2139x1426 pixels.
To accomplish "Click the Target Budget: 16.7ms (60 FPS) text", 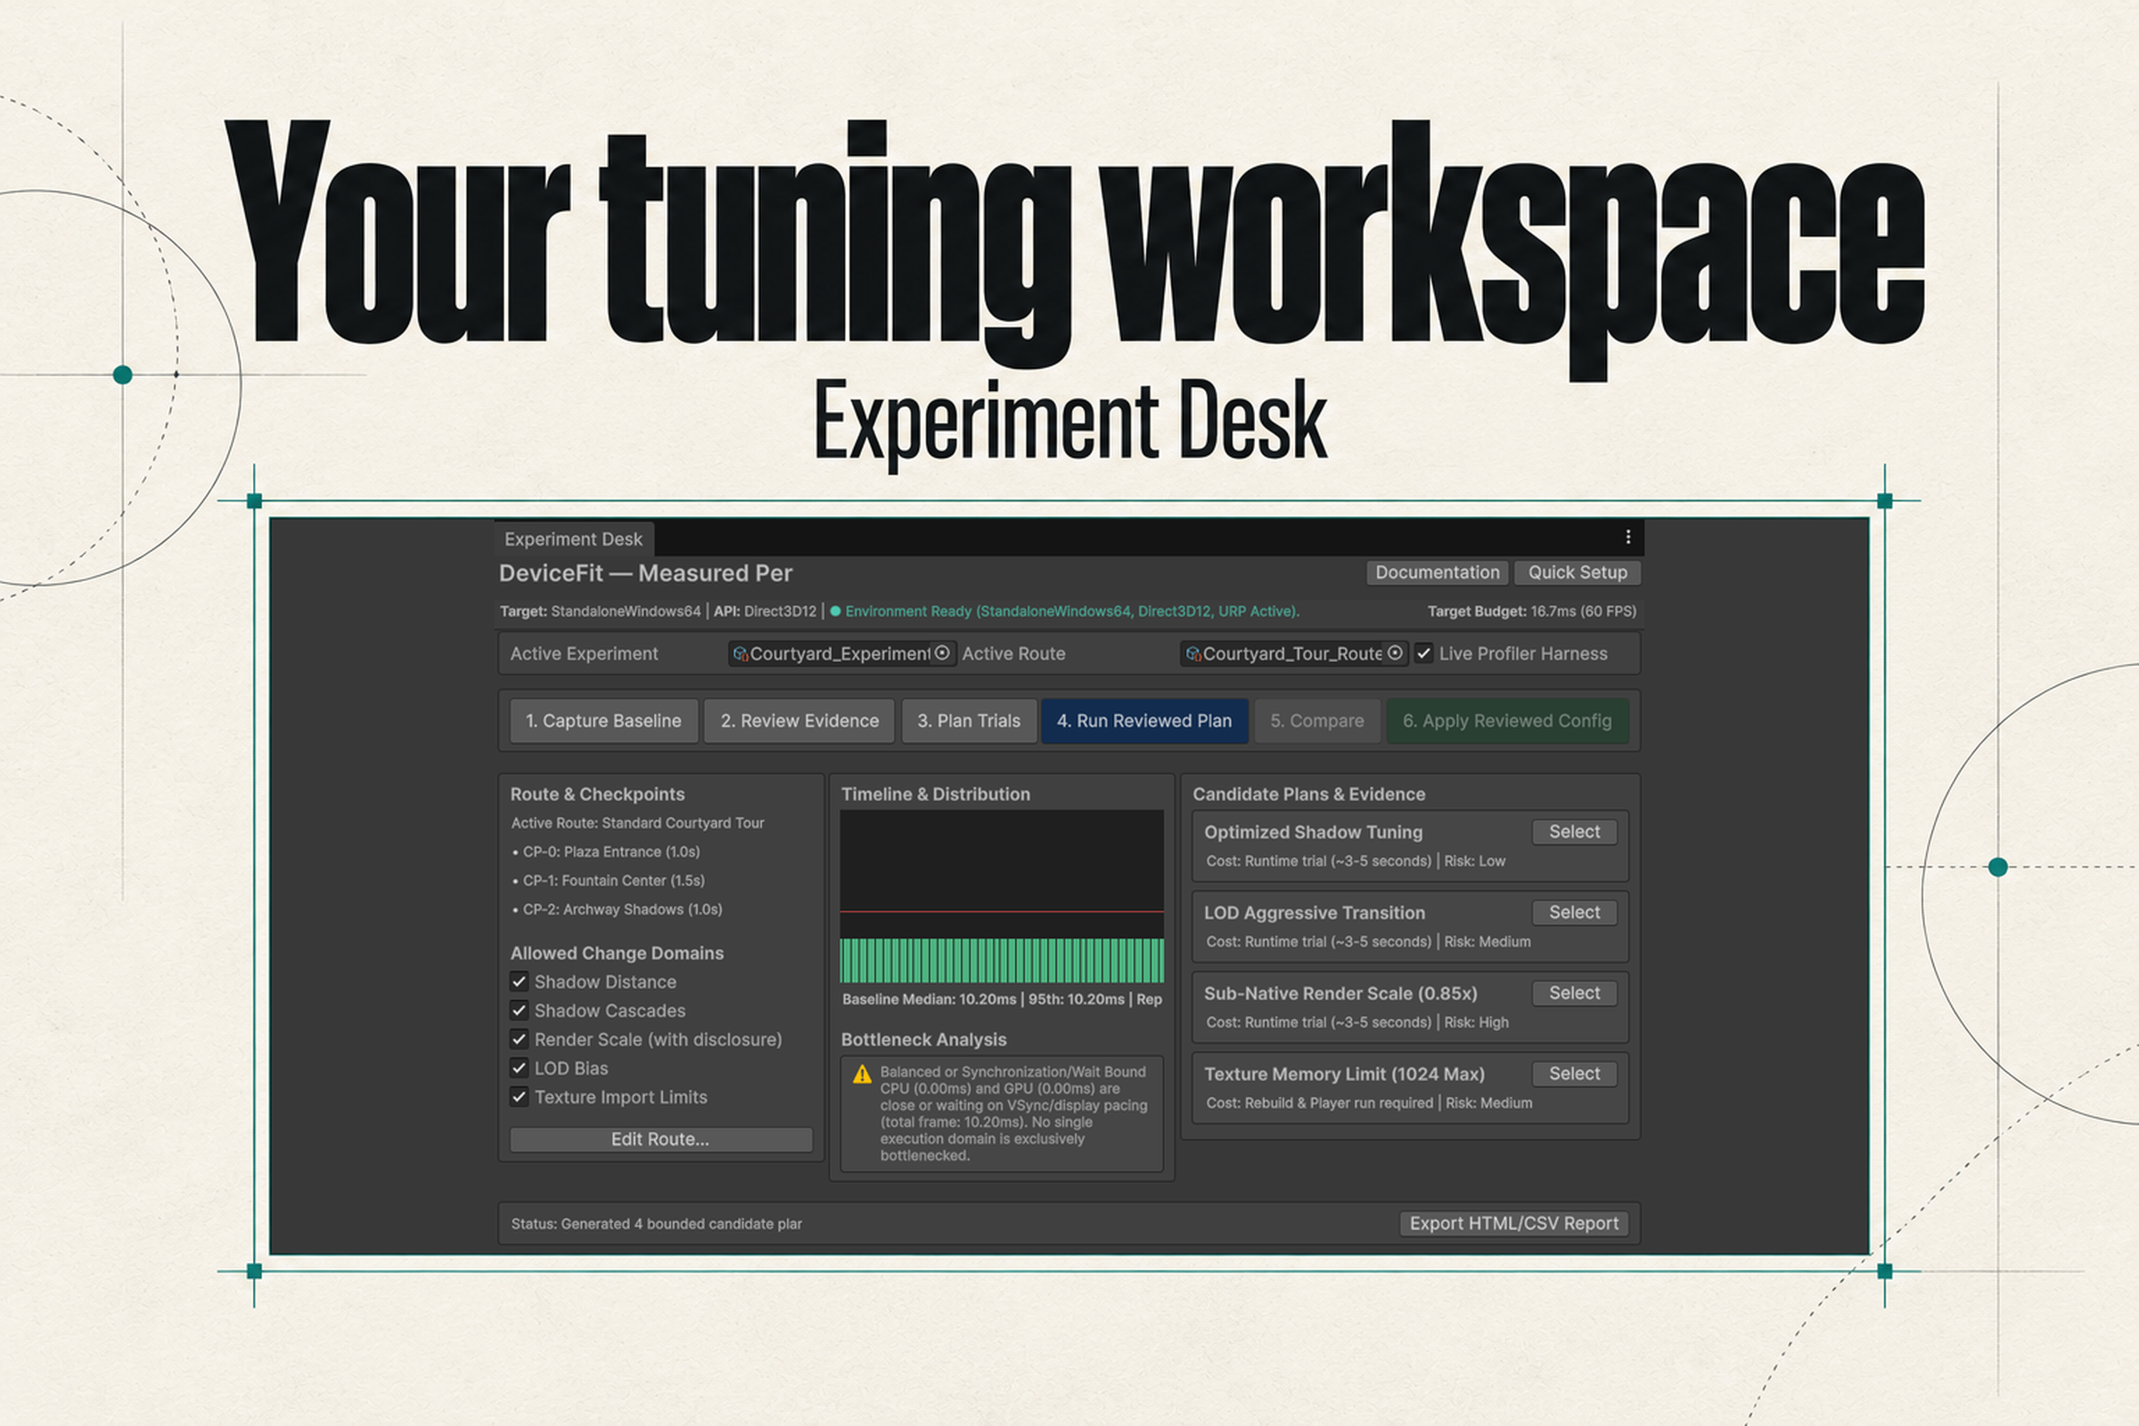I will point(1531,611).
